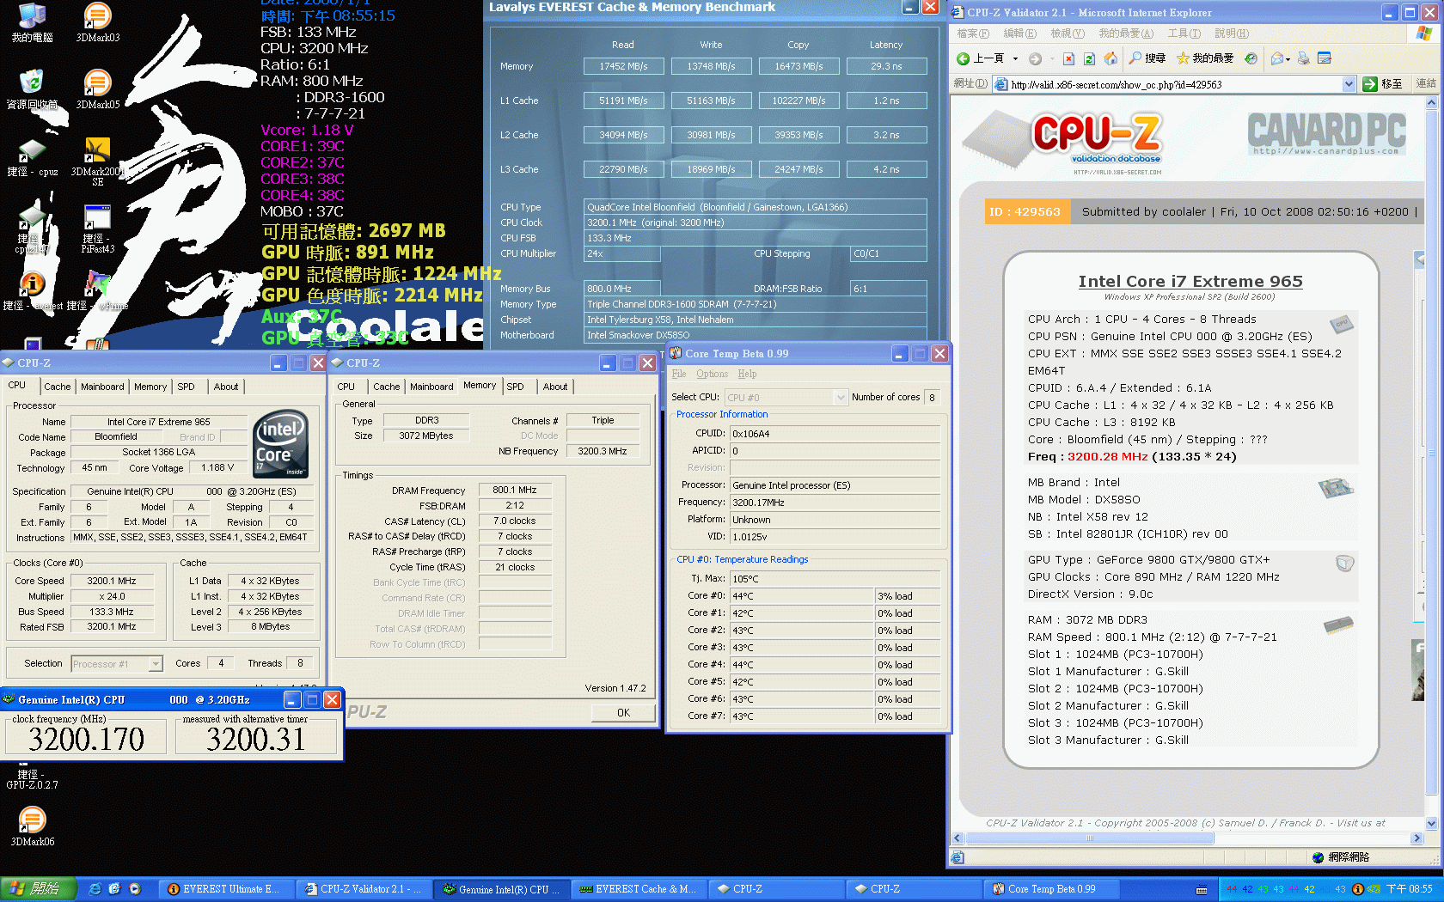
Task: Click IE Home icon
Action: (x=1111, y=58)
